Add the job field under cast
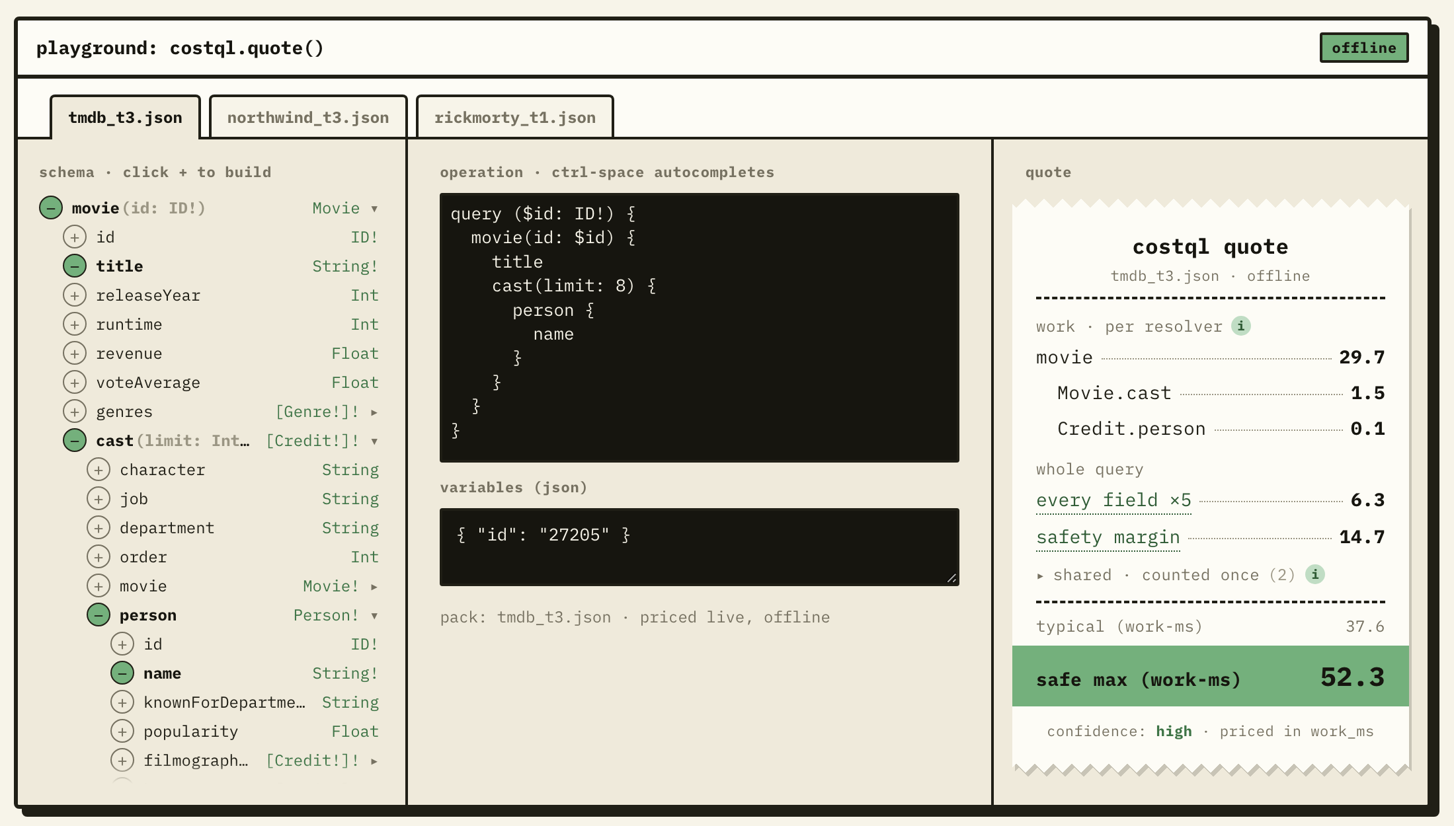1454x826 pixels. pyautogui.click(x=99, y=499)
